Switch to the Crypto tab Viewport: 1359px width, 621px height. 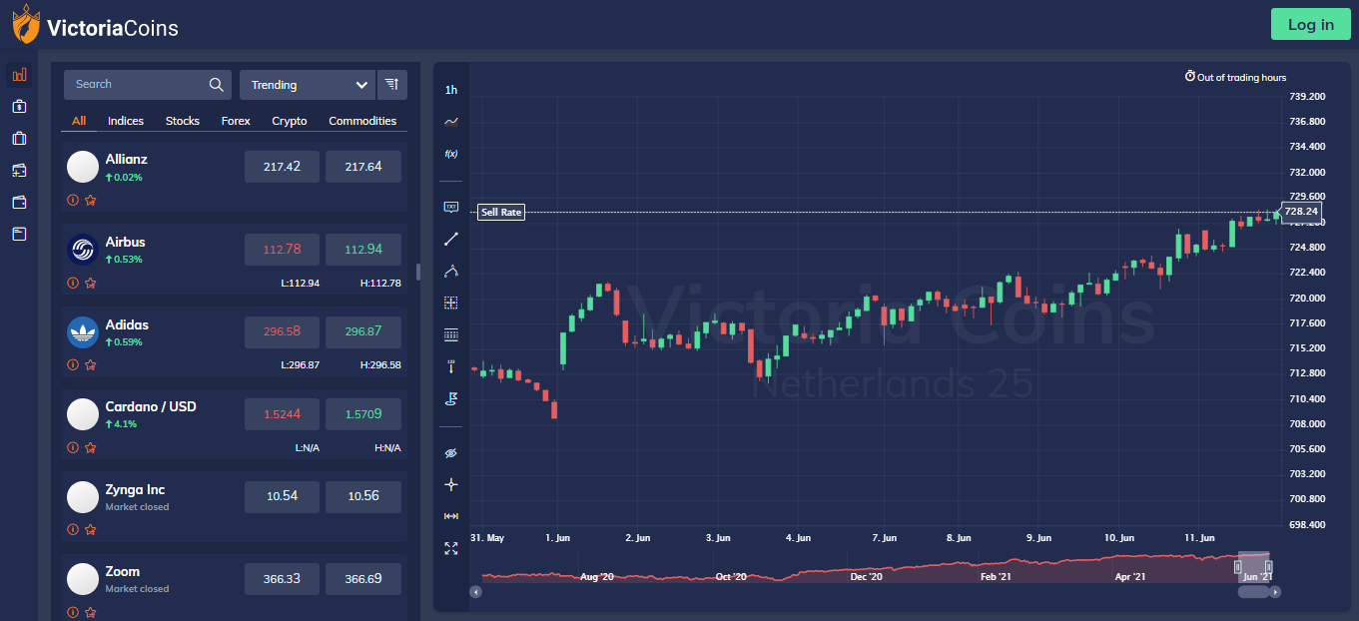[290, 121]
